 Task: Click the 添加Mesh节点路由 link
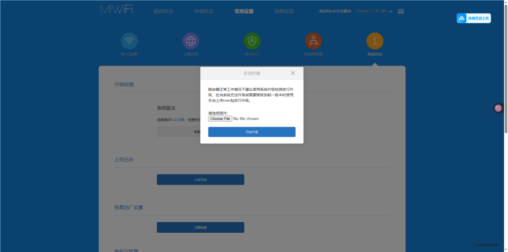click(335, 11)
